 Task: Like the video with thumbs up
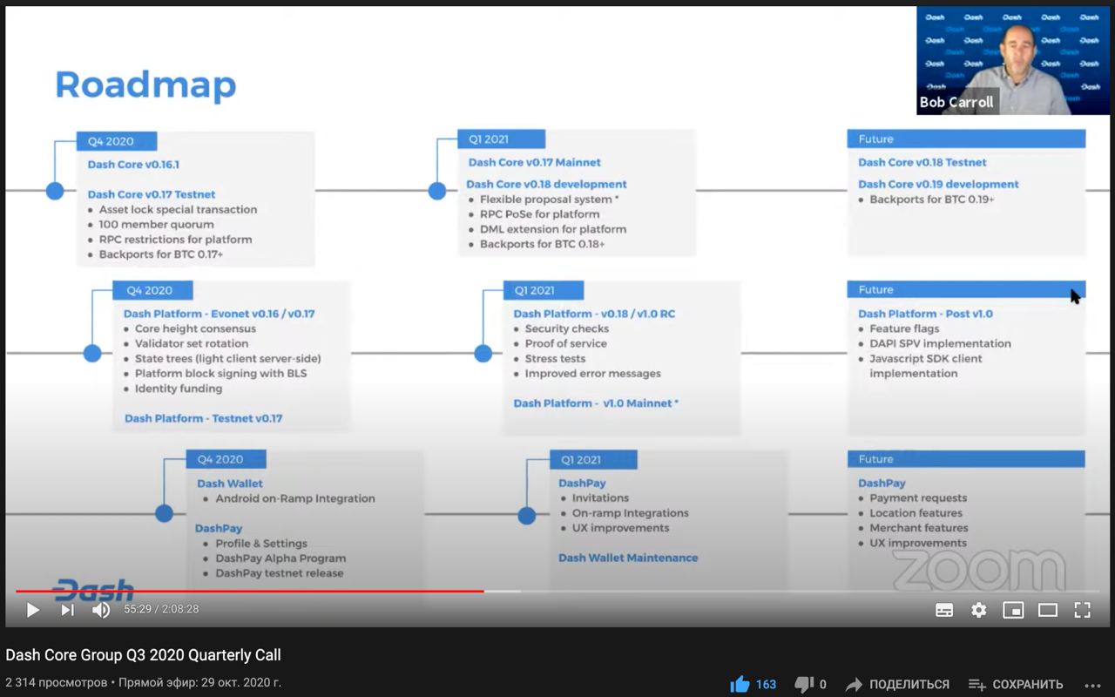[740, 684]
